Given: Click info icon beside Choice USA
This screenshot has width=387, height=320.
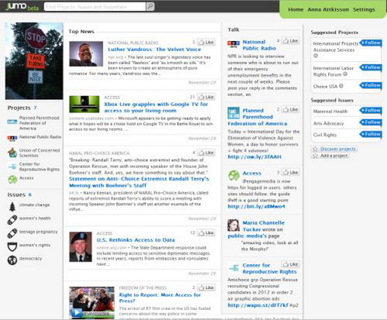Looking at the screenshot, I should 341,86.
